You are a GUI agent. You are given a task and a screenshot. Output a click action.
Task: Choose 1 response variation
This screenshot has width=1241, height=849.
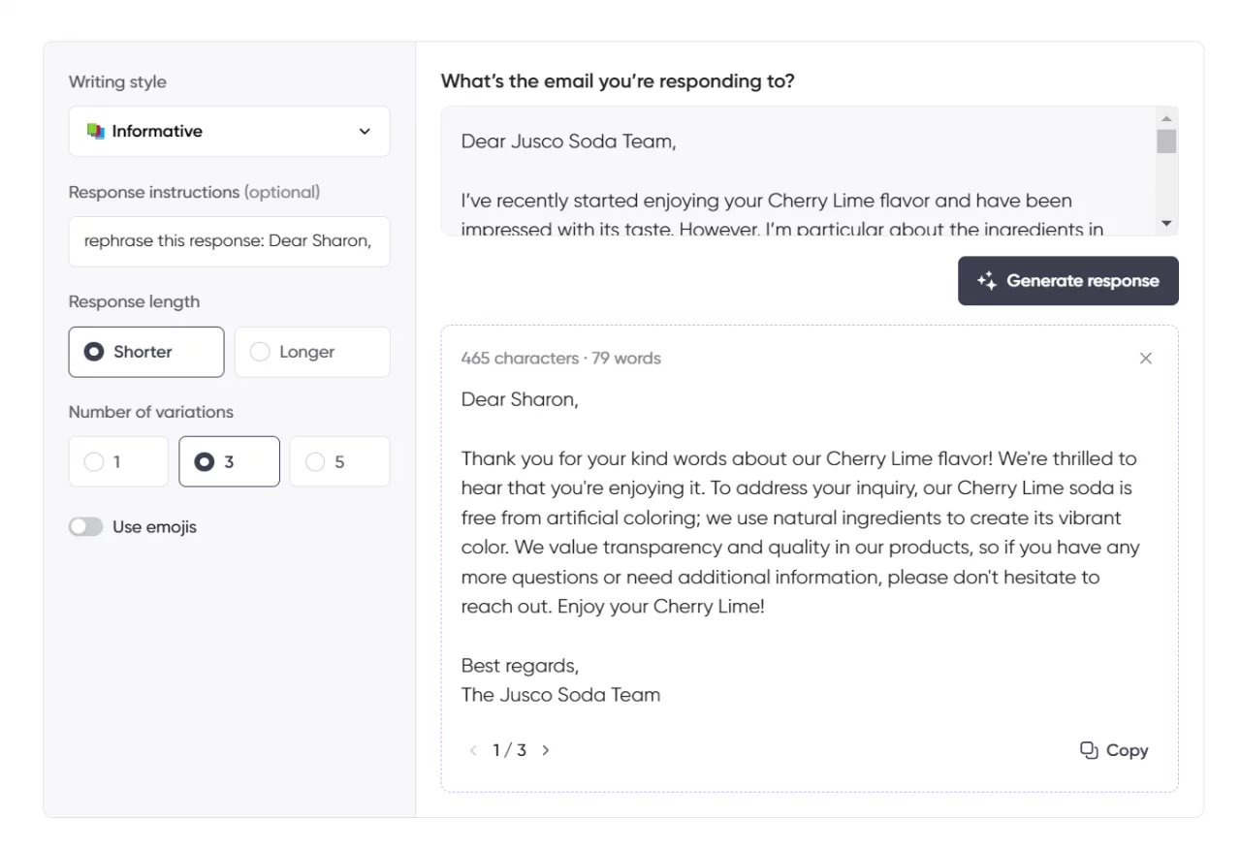(x=118, y=461)
